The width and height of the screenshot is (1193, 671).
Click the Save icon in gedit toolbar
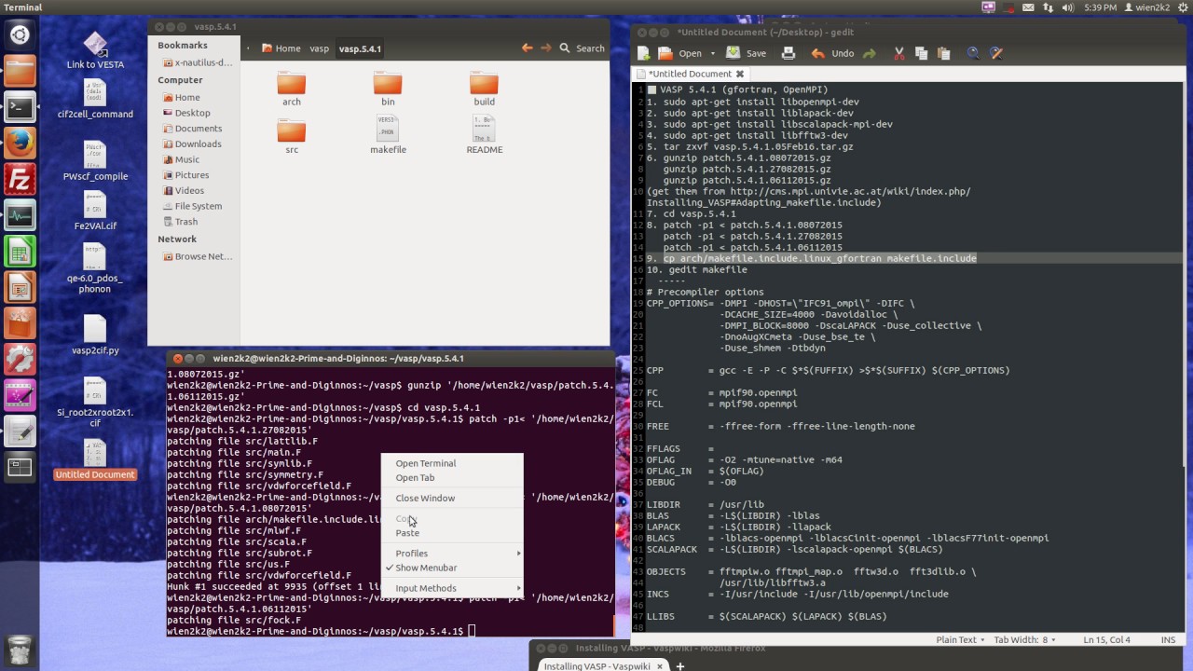point(734,53)
